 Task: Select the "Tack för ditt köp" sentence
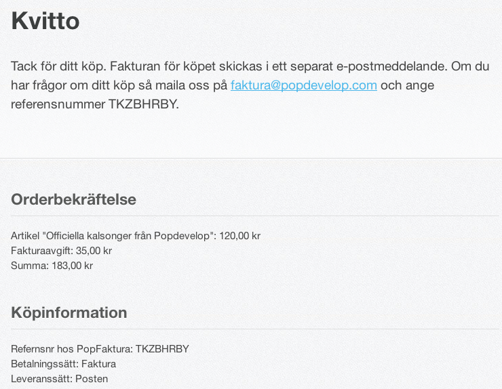pos(58,66)
